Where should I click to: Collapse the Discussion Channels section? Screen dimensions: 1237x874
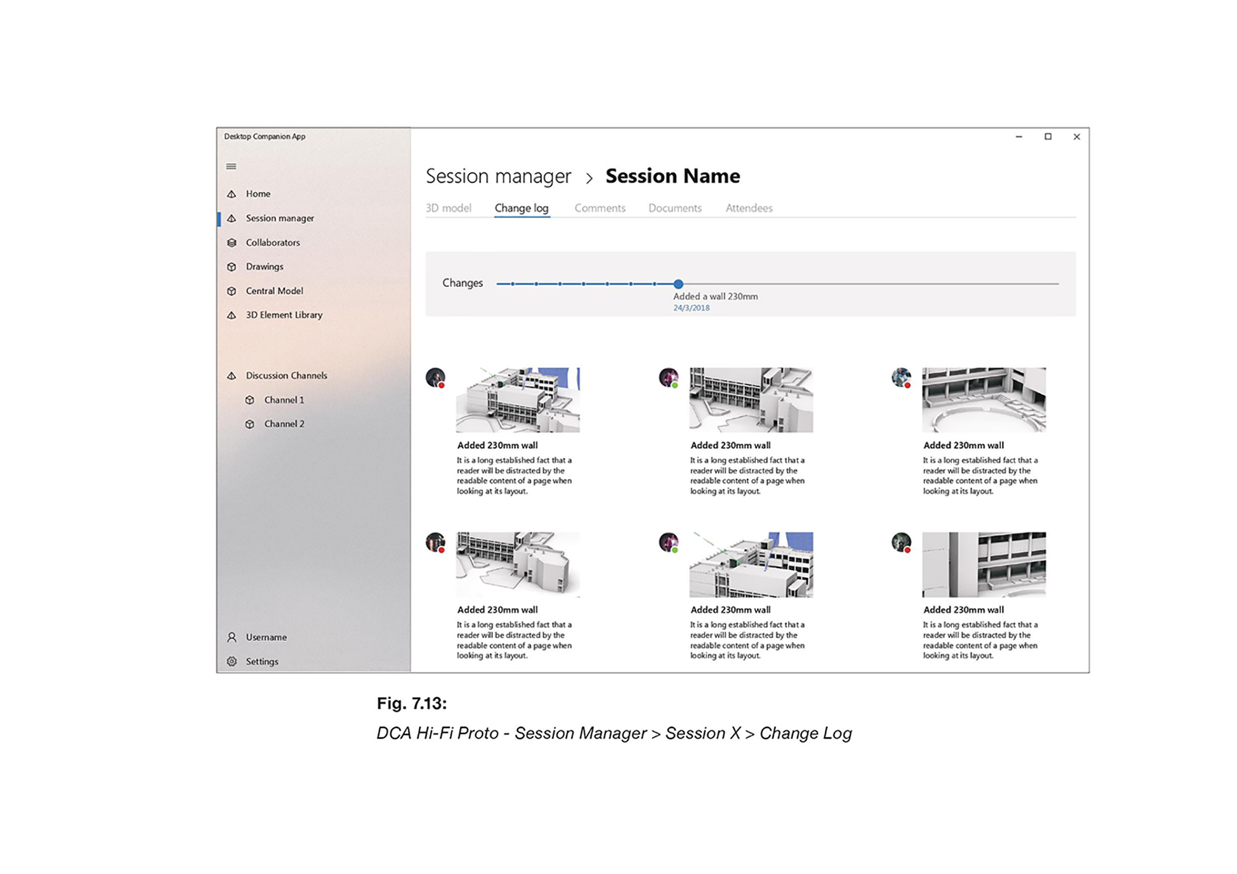(x=286, y=376)
